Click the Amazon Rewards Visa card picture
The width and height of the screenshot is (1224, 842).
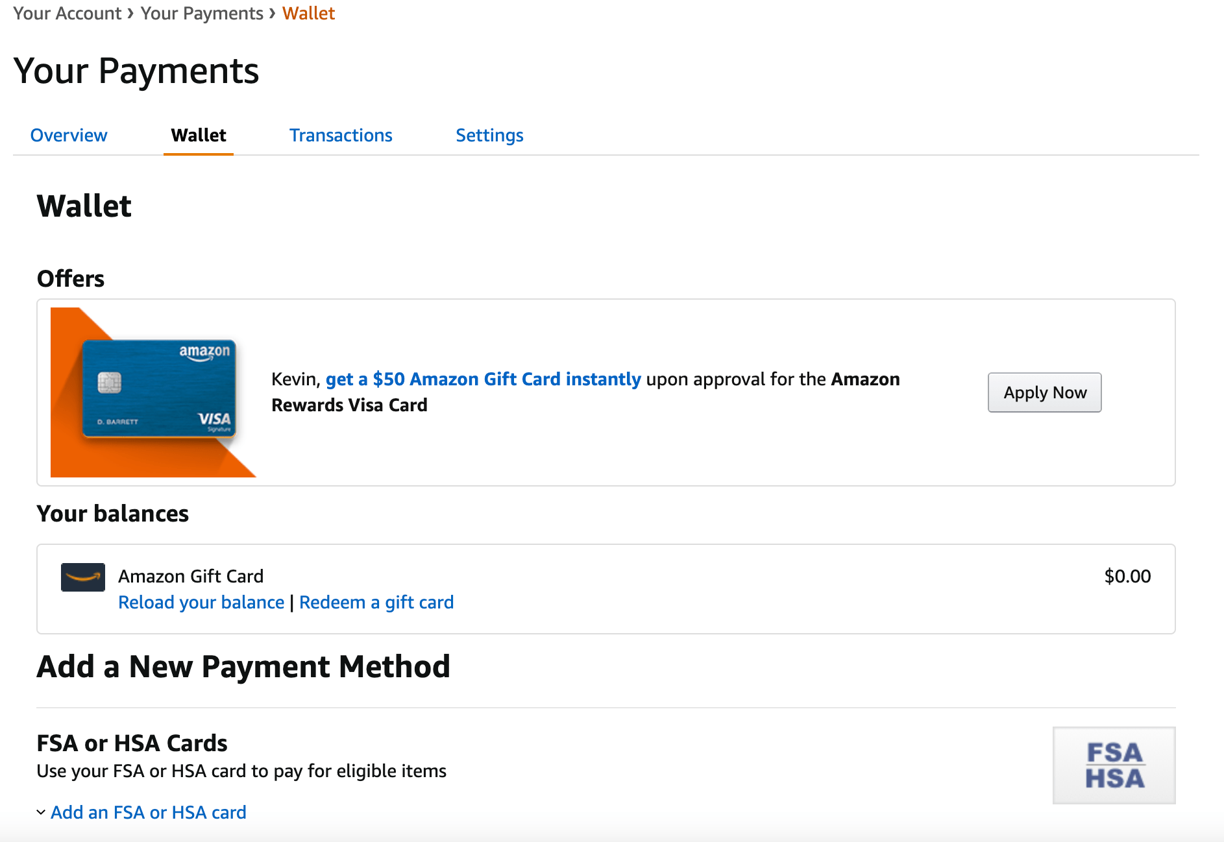tap(158, 389)
